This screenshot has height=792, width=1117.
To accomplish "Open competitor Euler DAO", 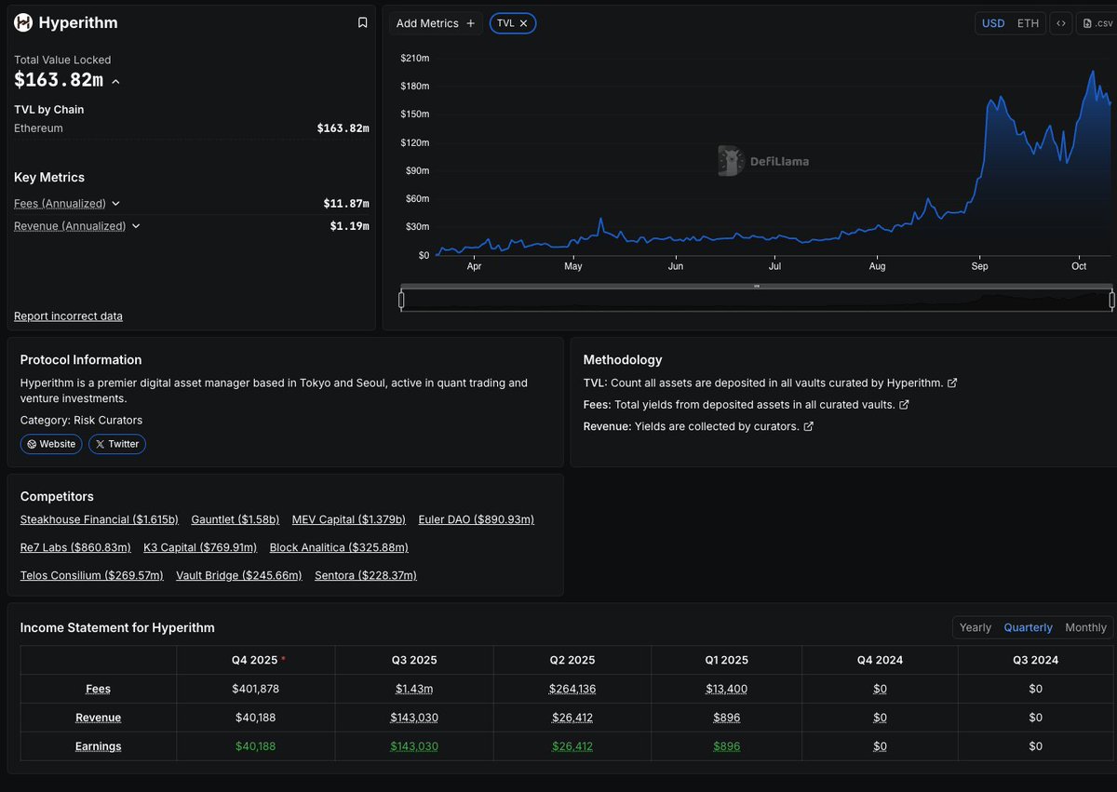I will pyautogui.click(x=477, y=519).
